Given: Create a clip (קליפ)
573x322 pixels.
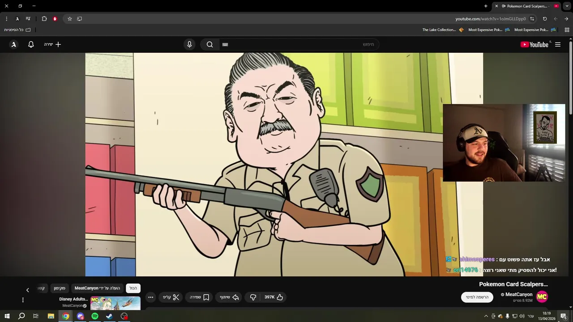Looking at the screenshot, I should (171, 297).
